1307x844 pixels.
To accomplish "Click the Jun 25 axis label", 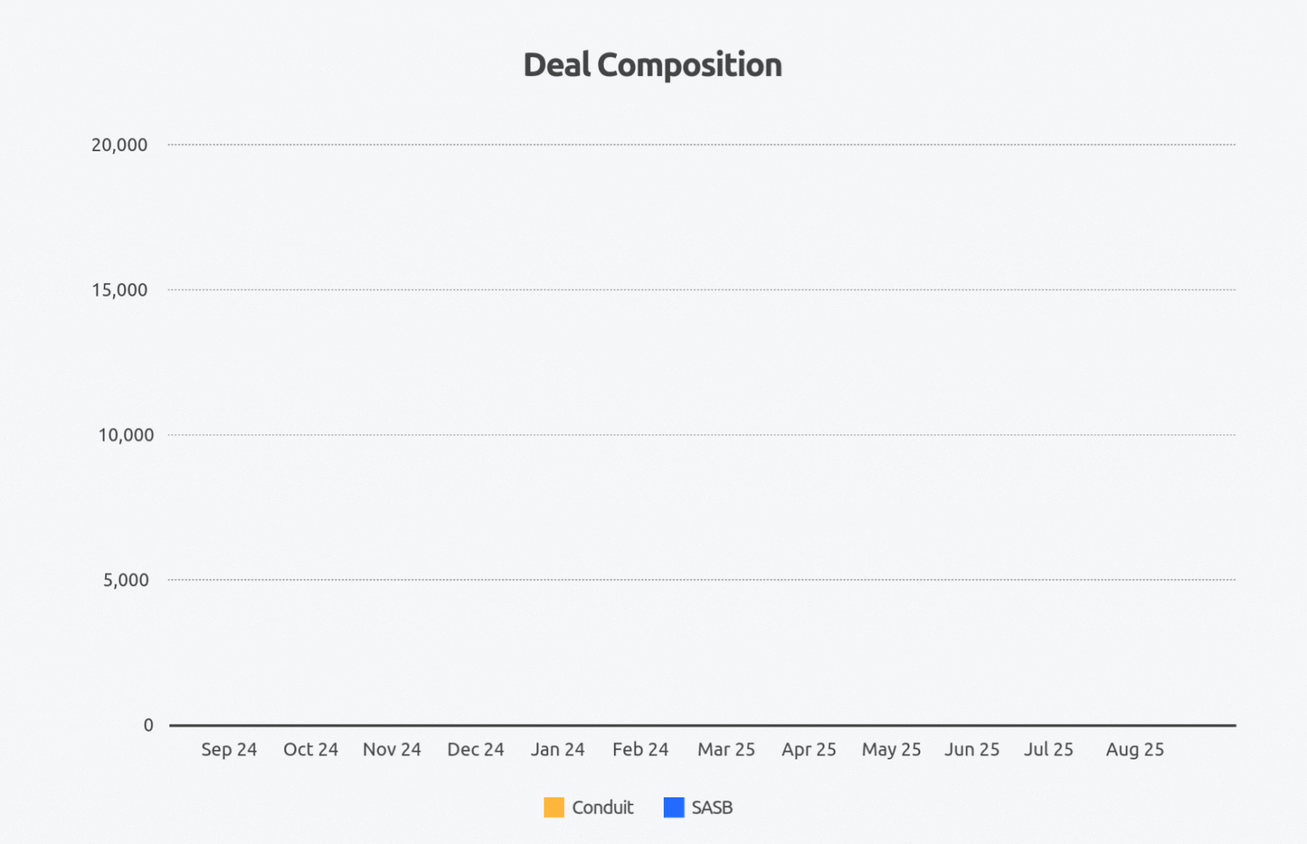I will (972, 749).
